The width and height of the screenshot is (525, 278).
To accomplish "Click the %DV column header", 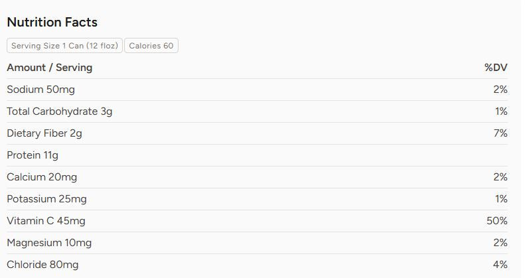I will tap(496, 68).
